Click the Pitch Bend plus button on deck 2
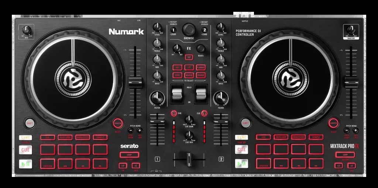378x188 pixels. (355, 130)
